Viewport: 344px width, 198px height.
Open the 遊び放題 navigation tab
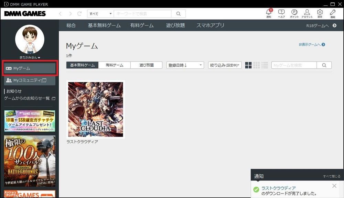coord(175,25)
